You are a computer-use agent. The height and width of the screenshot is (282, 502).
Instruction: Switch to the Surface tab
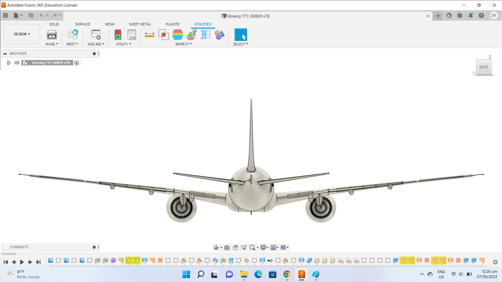pyautogui.click(x=82, y=24)
